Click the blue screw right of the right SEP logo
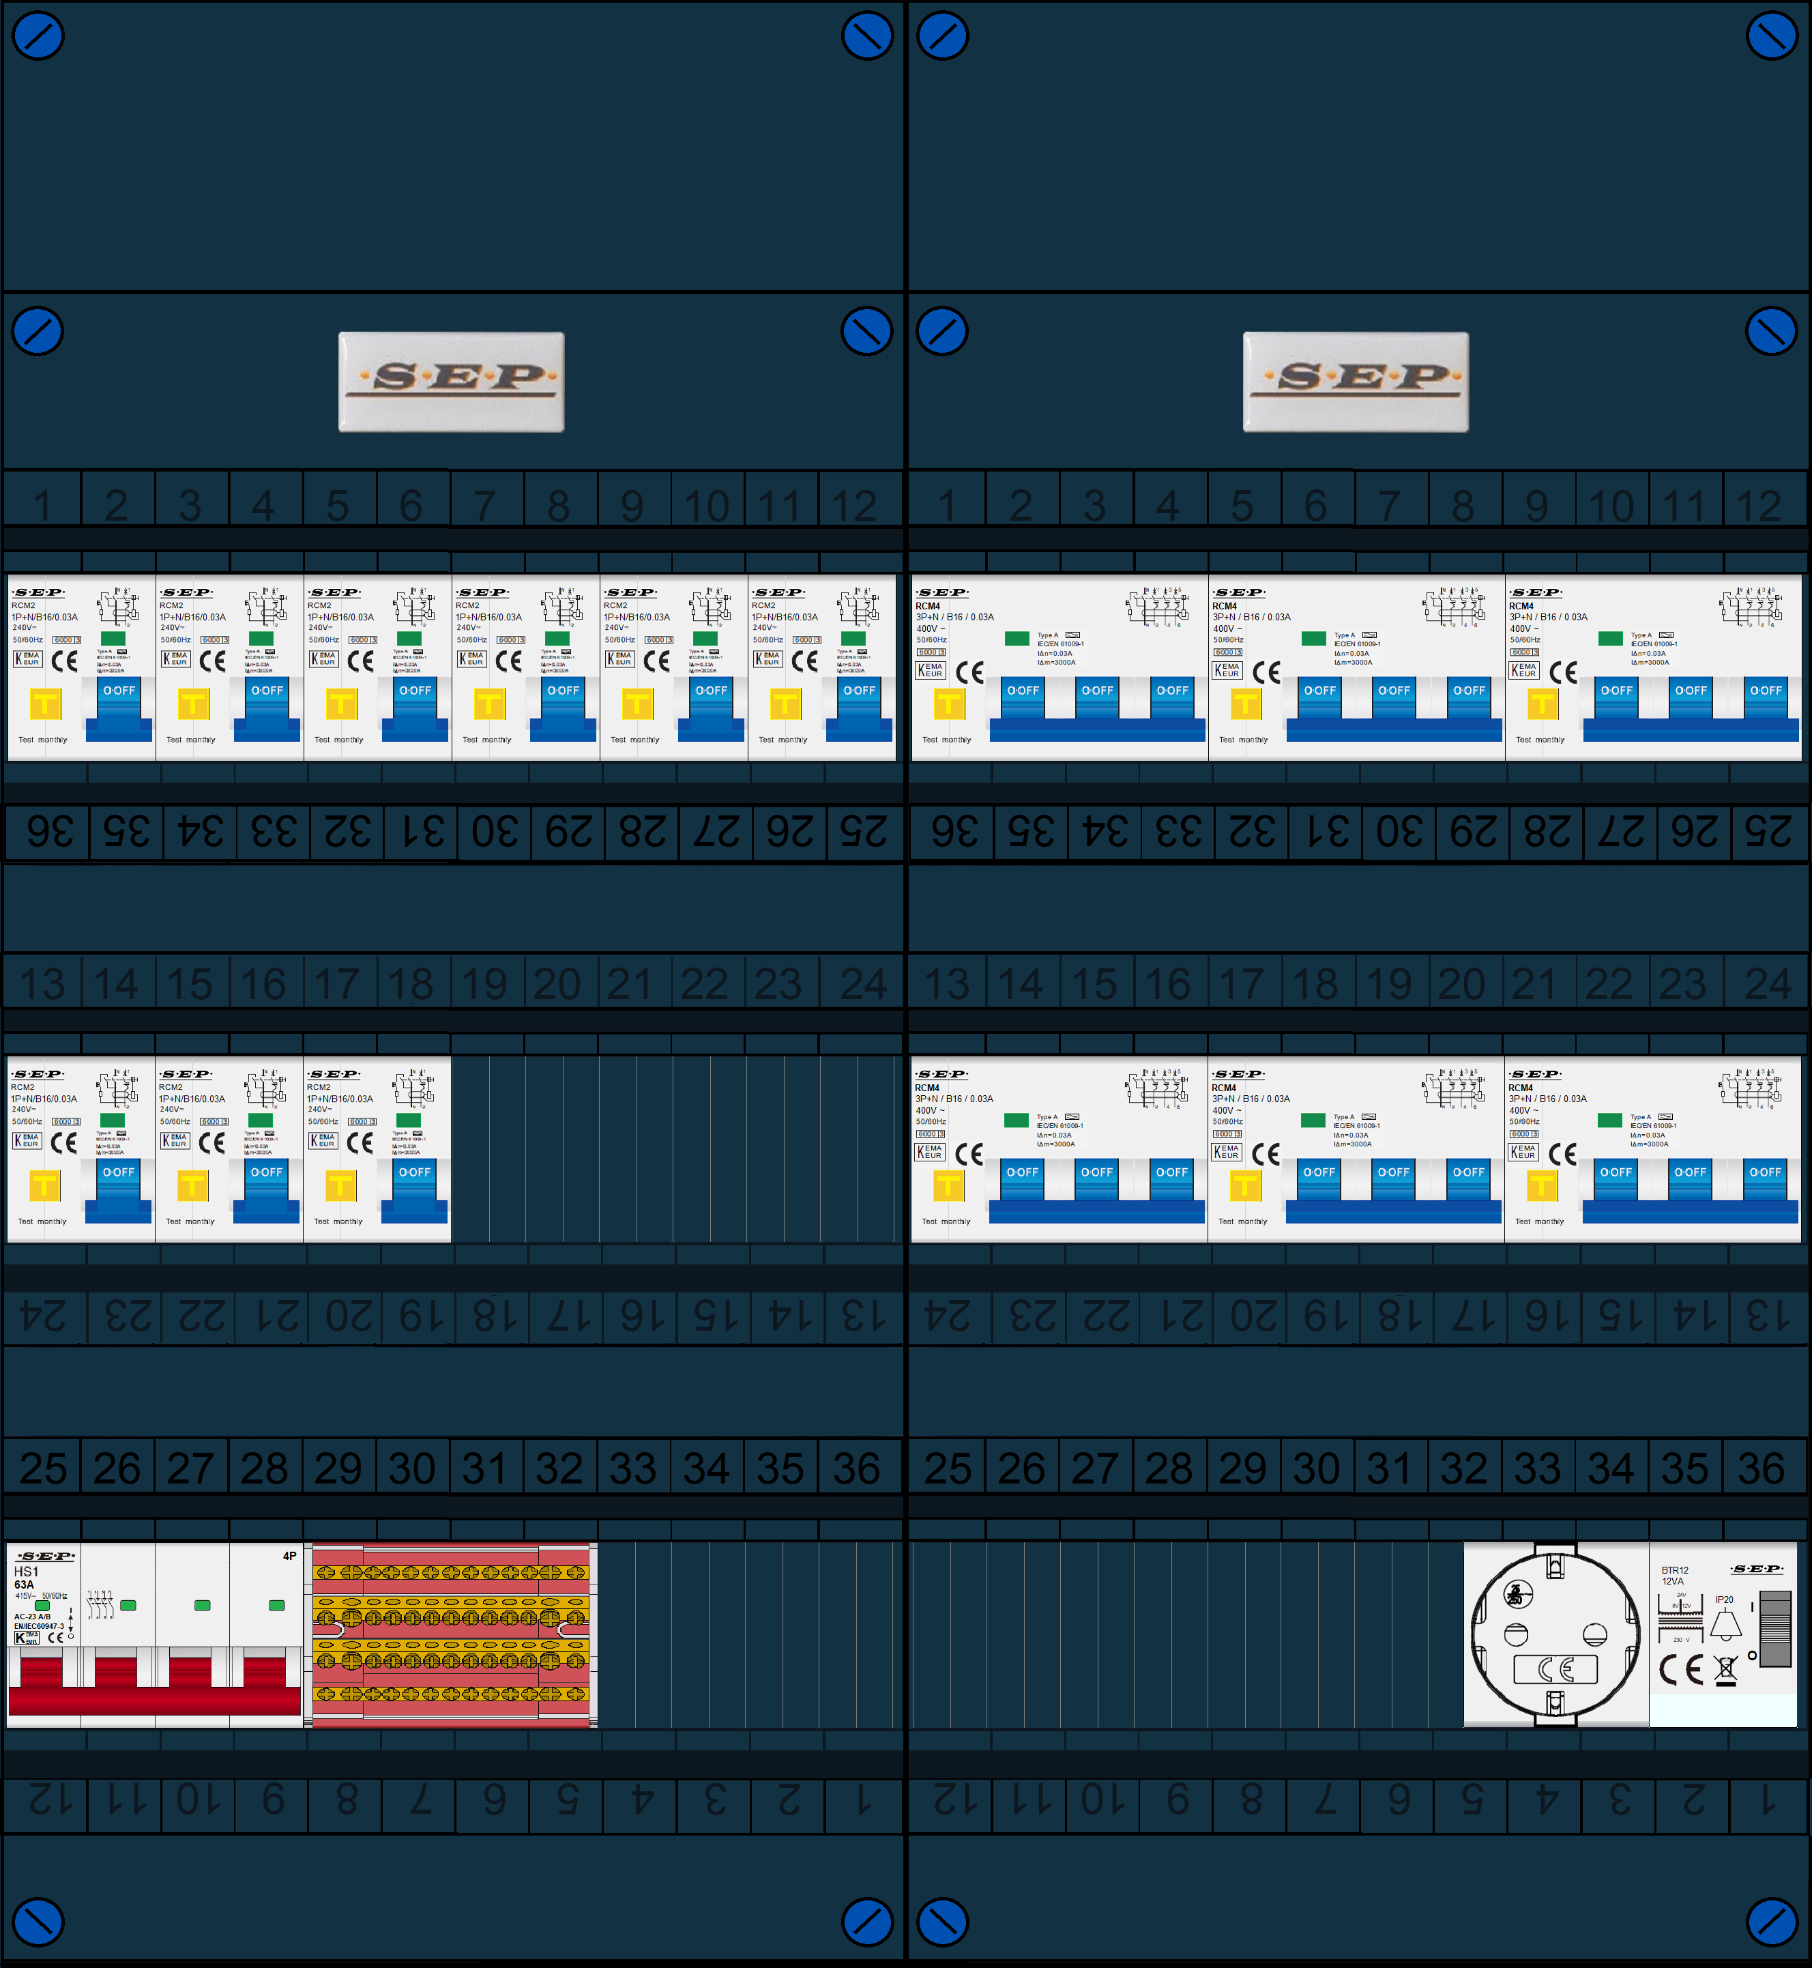Screen dimensions: 1812x1968 coord(1772,332)
